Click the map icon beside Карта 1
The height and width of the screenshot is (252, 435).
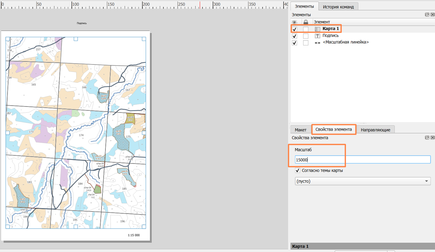pos(318,29)
